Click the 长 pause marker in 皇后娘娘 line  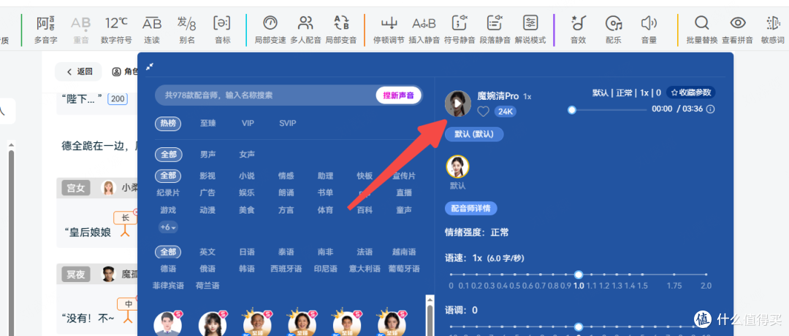[x=126, y=217]
